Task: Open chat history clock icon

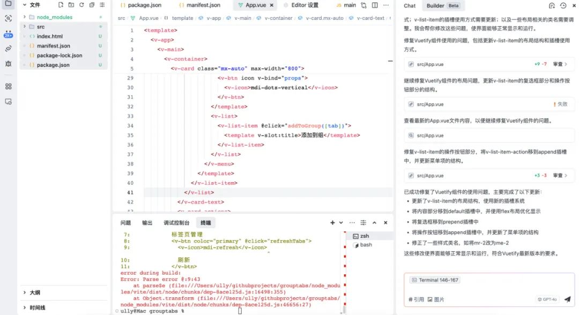Action: pyautogui.click(x=563, y=5)
